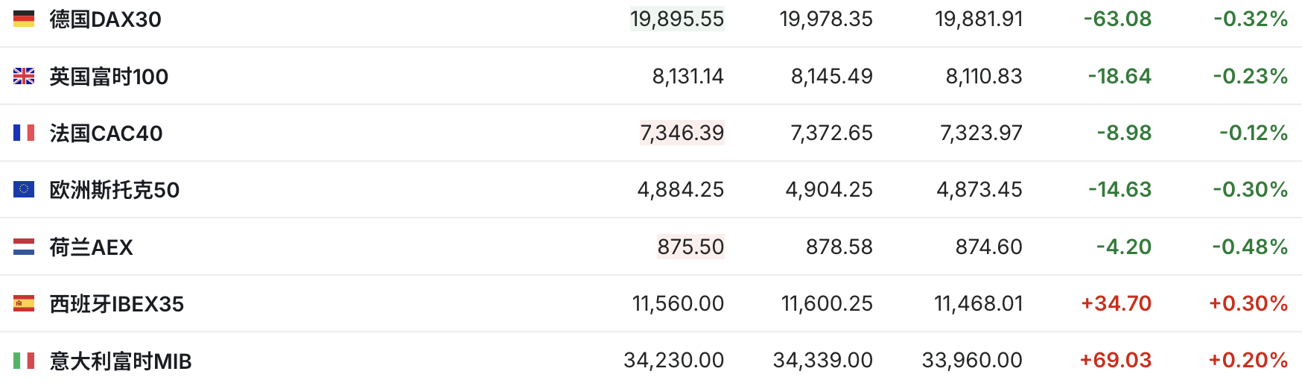Image resolution: width=1302 pixels, height=383 pixels.
Task: Click the European Union flag icon
Action: (x=24, y=189)
